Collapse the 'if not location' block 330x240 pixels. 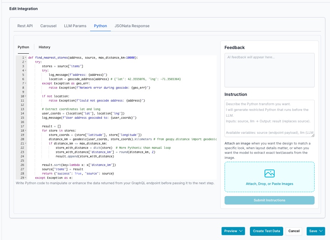26,96
